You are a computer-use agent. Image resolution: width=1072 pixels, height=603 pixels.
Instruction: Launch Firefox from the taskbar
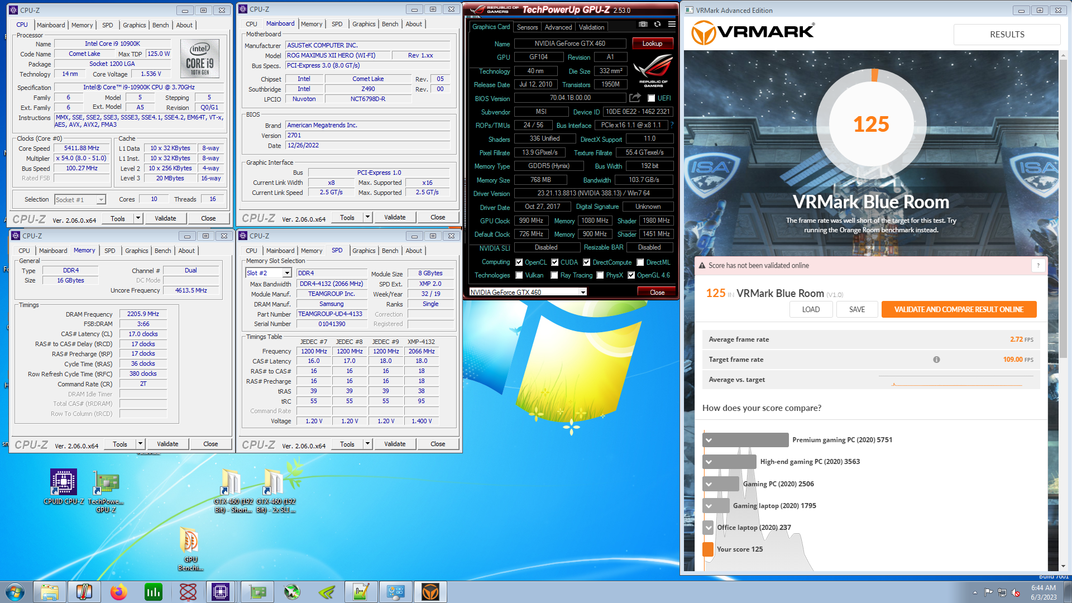(x=118, y=592)
